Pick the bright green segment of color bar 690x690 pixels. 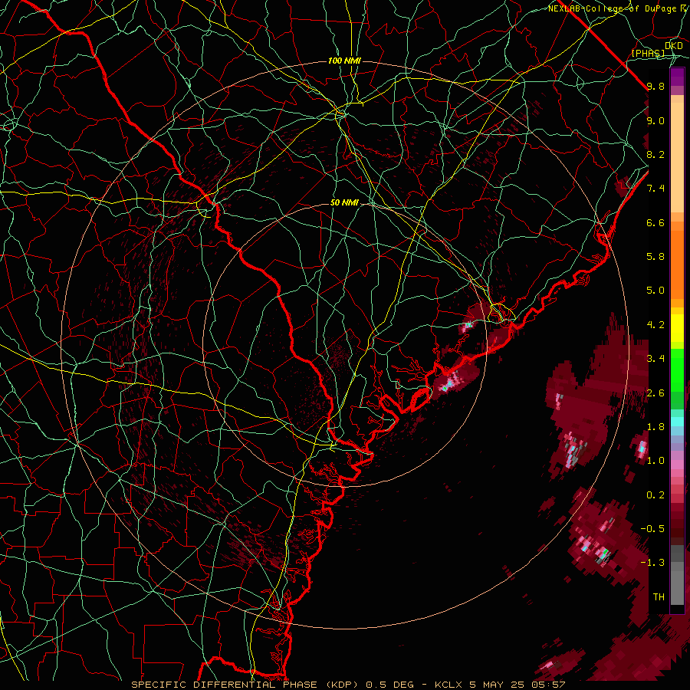coord(677,370)
